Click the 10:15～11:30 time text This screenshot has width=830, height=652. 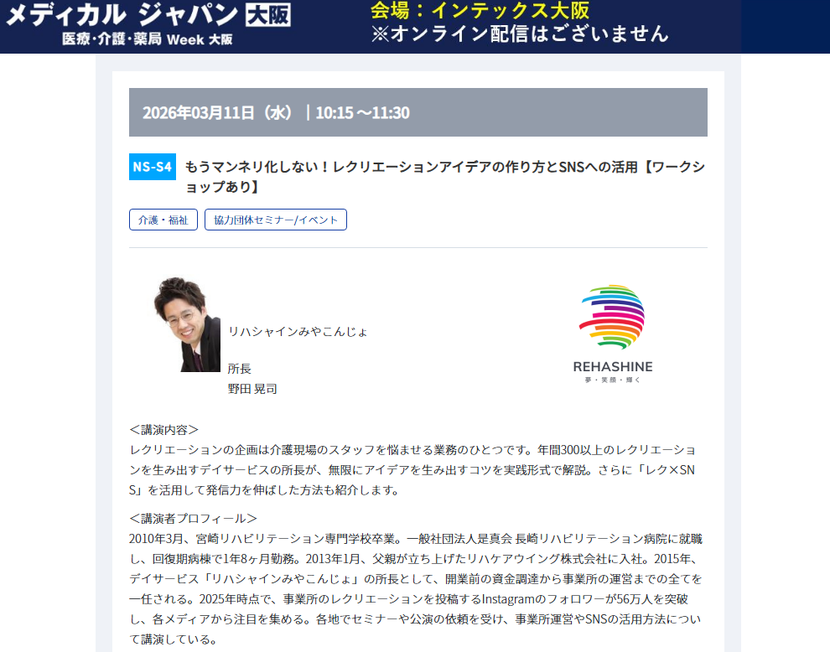[x=362, y=113]
